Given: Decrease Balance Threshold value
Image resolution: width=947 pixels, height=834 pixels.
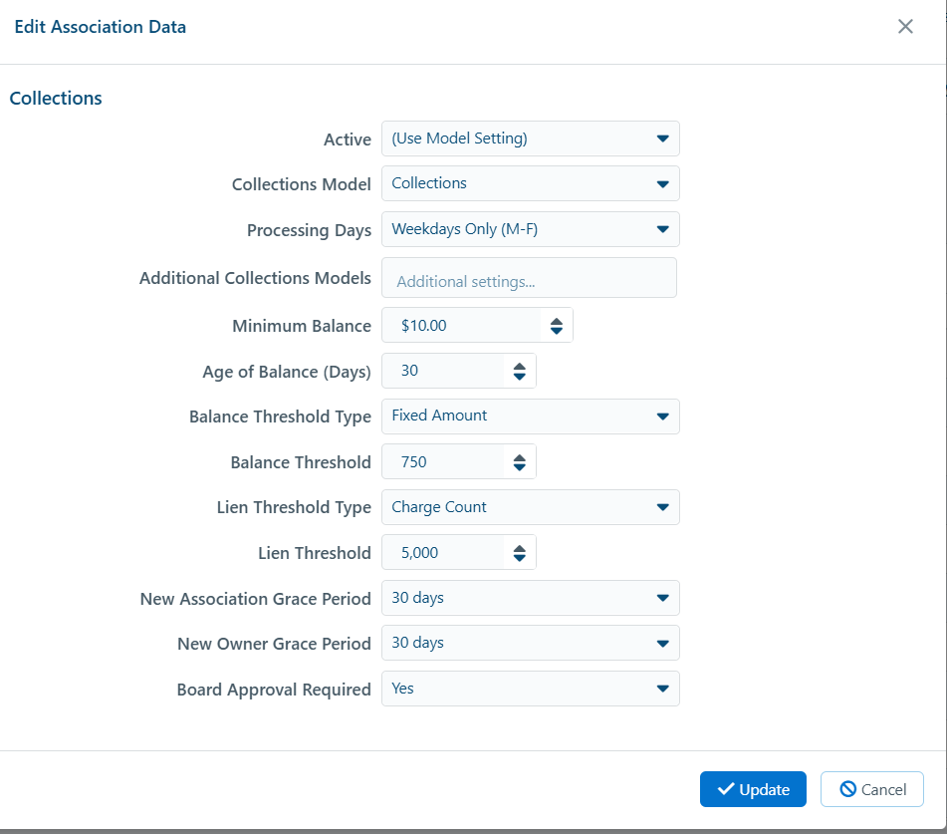Looking at the screenshot, I should click(x=520, y=467).
